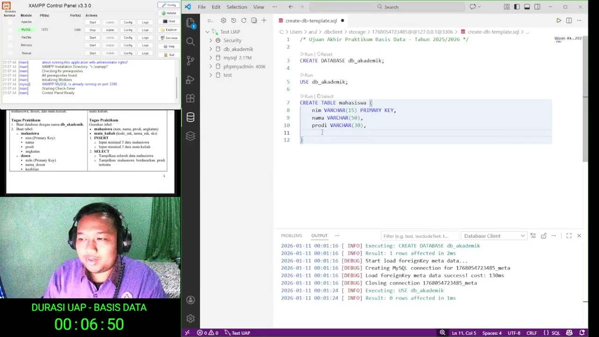Add a new database connection with plus icon
The height and width of the screenshot is (337, 599).
click(x=264, y=21)
